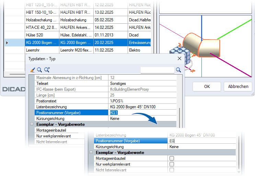This screenshot has height=177, width=255.
Task: Select the Positionsnummer (Vorgabe) label in Typdaten dialog
Action: [x=71, y=112]
